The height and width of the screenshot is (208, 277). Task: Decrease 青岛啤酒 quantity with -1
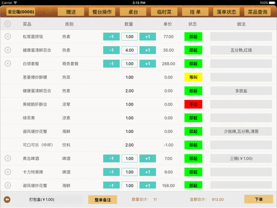pyautogui.click(x=111, y=158)
